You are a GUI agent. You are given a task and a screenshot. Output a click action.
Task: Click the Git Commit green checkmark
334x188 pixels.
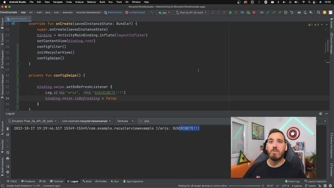point(273,13)
